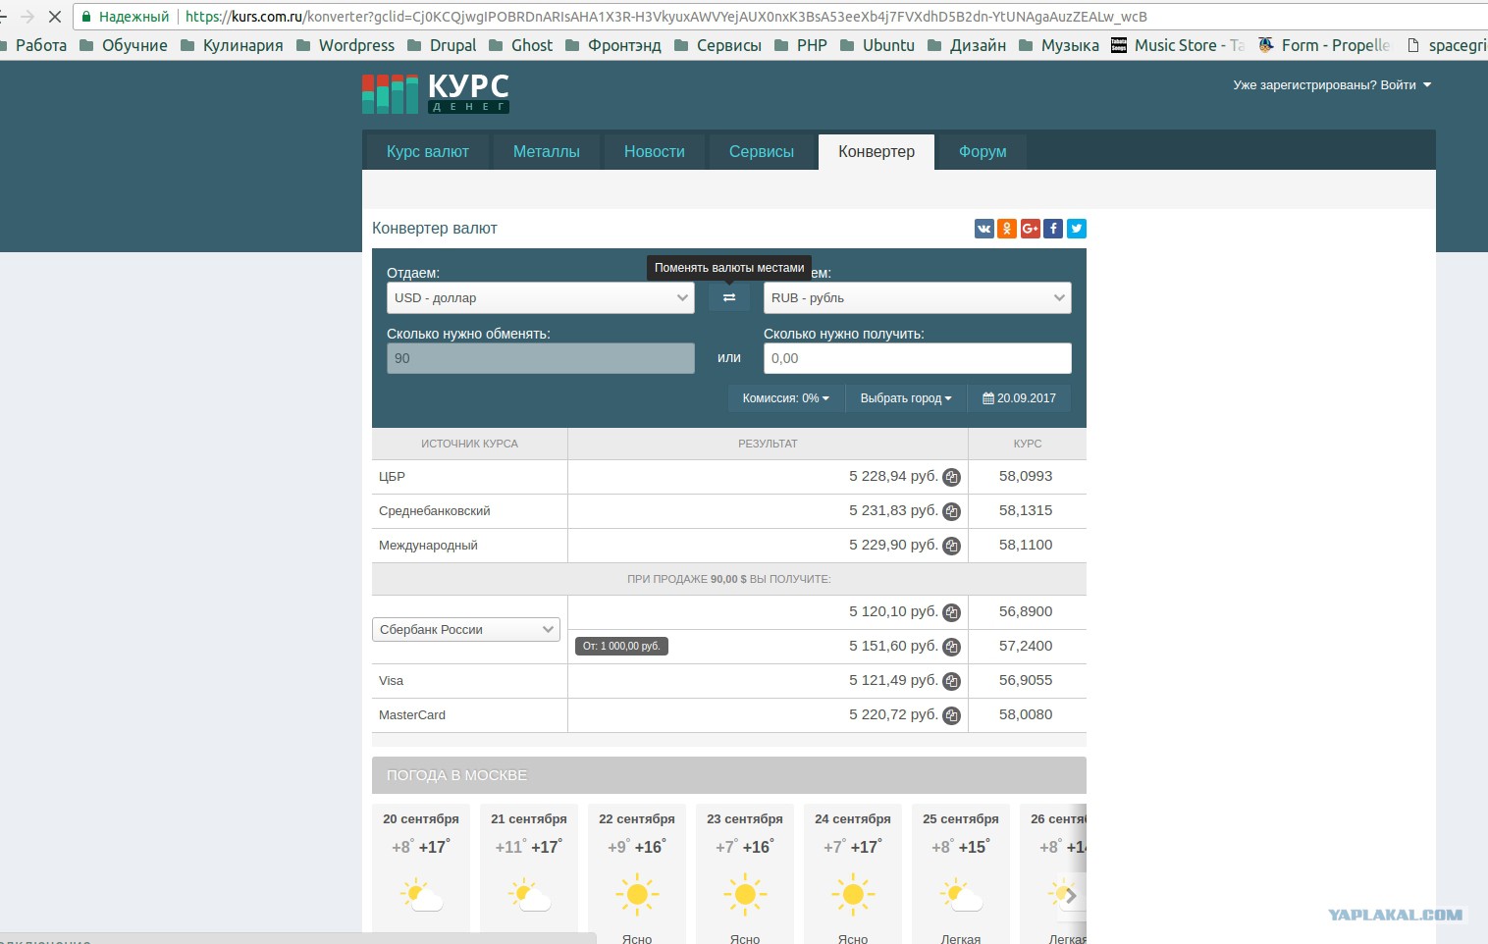Copy the ЦБР result 5 228,94 руб.
The width and height of the screenshot is (1488, 944).
pos(951,478)
